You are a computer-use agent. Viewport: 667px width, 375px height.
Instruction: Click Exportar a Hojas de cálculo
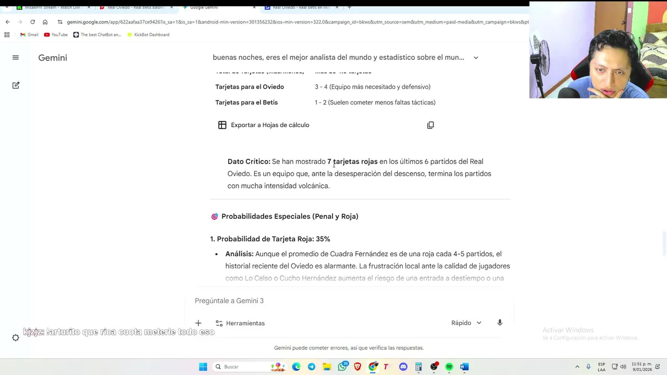coord(264,125)
